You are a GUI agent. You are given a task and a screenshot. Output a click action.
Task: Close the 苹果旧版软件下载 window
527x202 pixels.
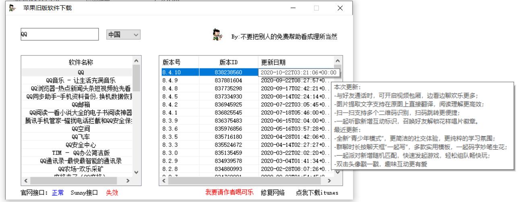coord(340,8)
